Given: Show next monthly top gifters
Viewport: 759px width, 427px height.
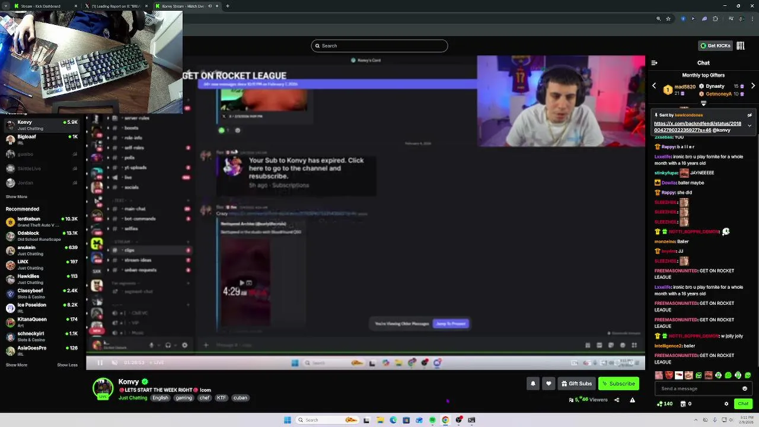Looking at the screenshot, I should pos(753,86).
